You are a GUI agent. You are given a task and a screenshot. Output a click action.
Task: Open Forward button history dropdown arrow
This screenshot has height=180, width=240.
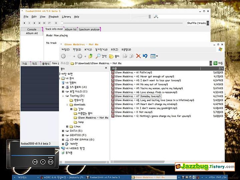85,56
